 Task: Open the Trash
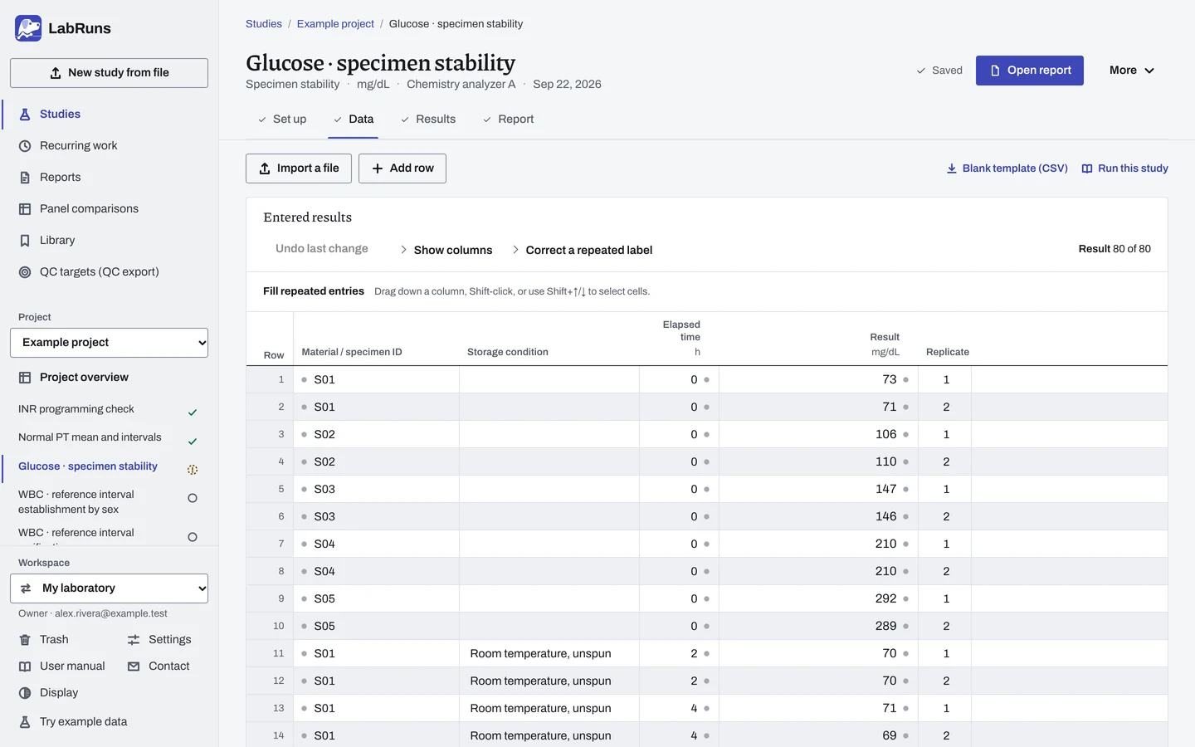[44, 640]
